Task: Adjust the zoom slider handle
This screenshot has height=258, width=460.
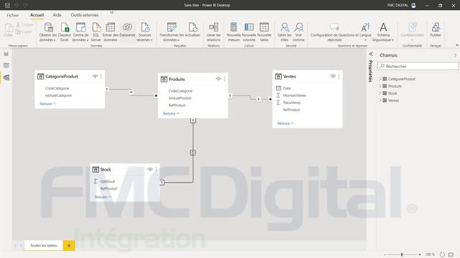Action: 402,254
